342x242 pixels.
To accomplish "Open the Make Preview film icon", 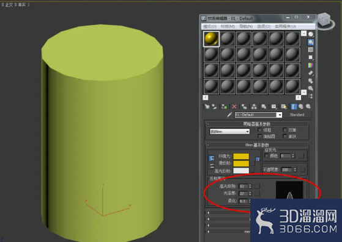I will coord(311,73).
